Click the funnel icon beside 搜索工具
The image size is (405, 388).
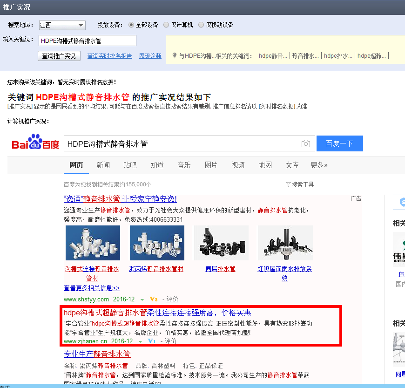click(288, 184)
